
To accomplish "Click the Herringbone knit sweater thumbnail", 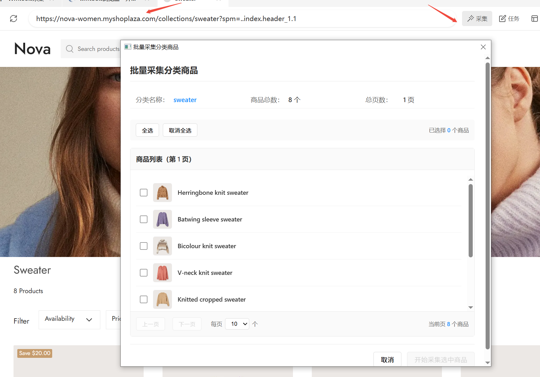I will 163,193.
